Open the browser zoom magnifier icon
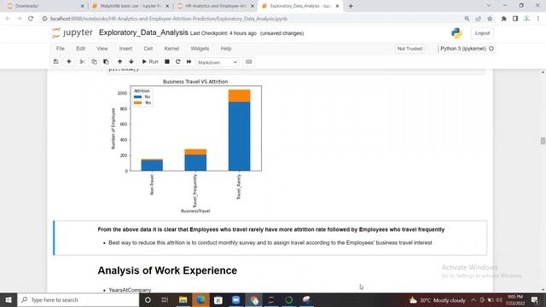The width and height of the screenshot is (546, 307). pos(467,19)
